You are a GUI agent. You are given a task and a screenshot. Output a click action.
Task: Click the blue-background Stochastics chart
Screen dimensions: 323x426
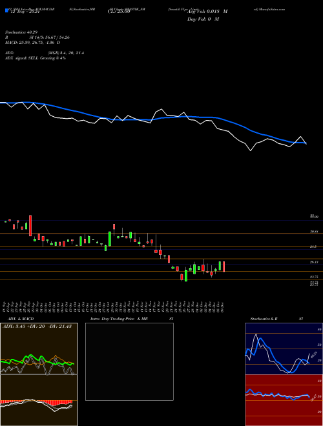pos(284,349)
